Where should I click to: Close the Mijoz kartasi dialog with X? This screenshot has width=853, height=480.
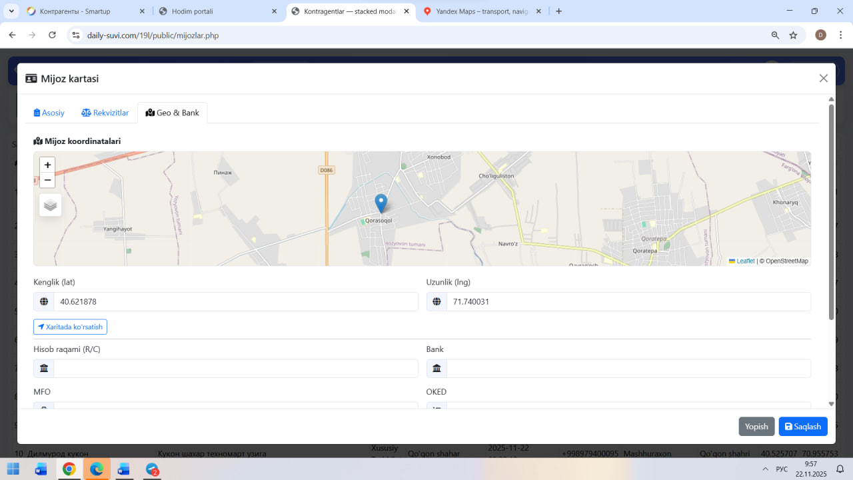[x=823, y=79]
